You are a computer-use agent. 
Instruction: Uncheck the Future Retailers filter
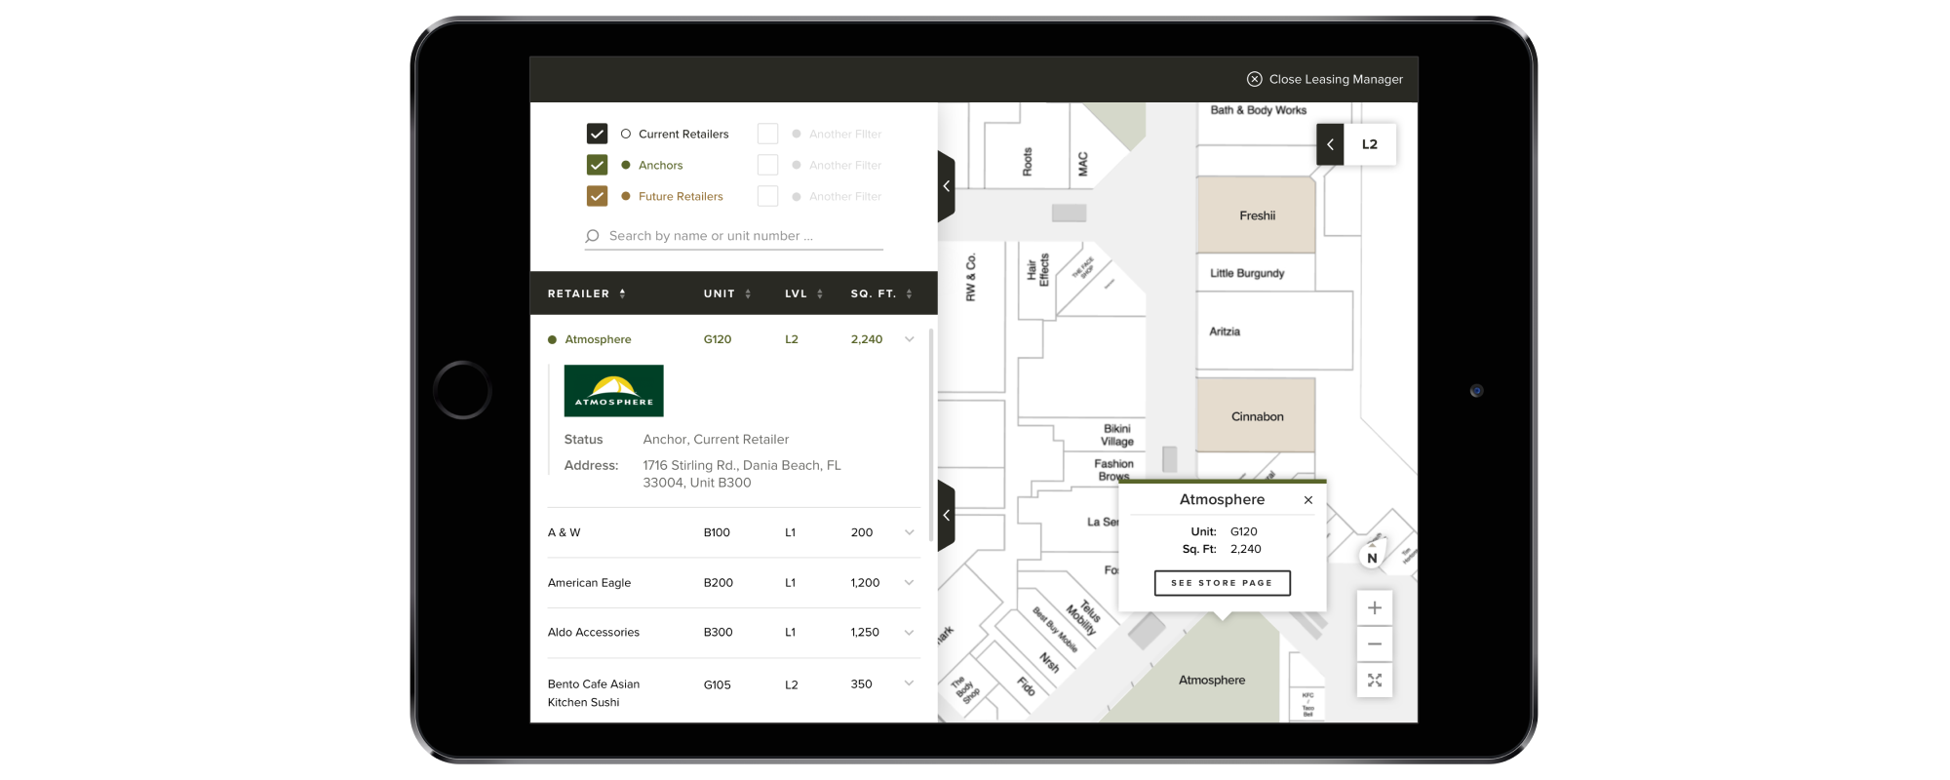click(x=598, y=196)
